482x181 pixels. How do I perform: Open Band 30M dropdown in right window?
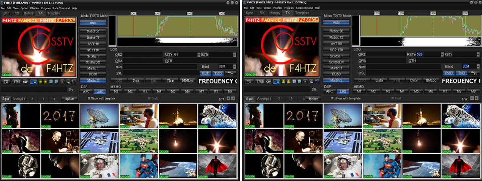click(478, 66)
